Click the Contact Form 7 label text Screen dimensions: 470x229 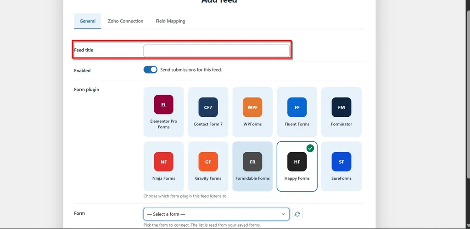[208, 124]
